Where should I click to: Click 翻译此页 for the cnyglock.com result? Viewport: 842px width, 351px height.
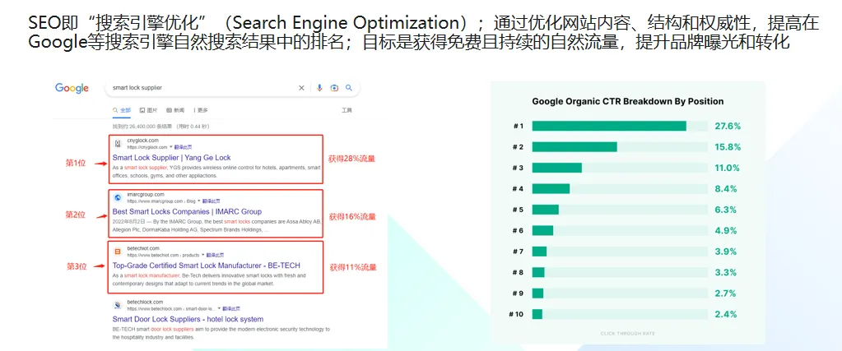click(183, 146)
